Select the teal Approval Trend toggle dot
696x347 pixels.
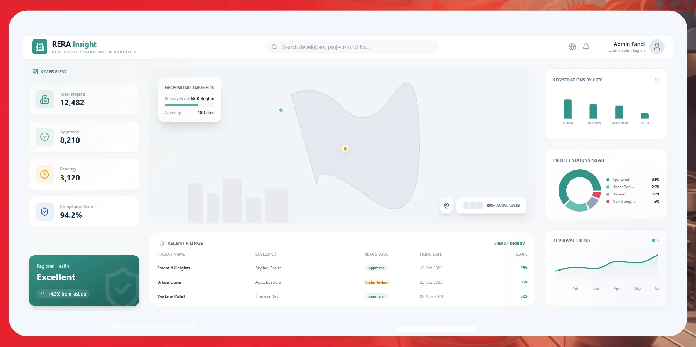[x=653, y=241]
